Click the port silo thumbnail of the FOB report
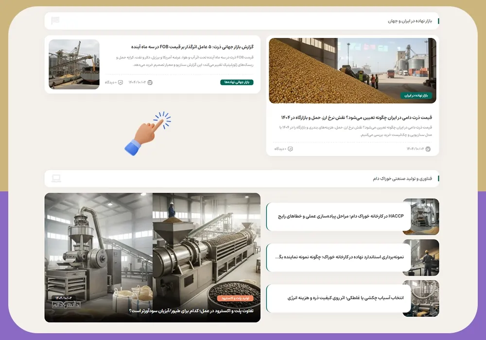The height and width of the screenshot is (340, 486). point(74,64)
